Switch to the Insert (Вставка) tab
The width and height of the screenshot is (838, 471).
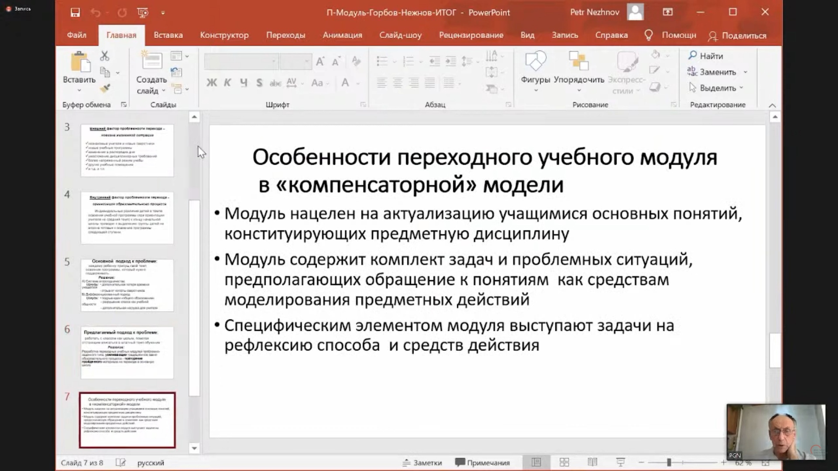pyautogui.click(x=168, y=35)
